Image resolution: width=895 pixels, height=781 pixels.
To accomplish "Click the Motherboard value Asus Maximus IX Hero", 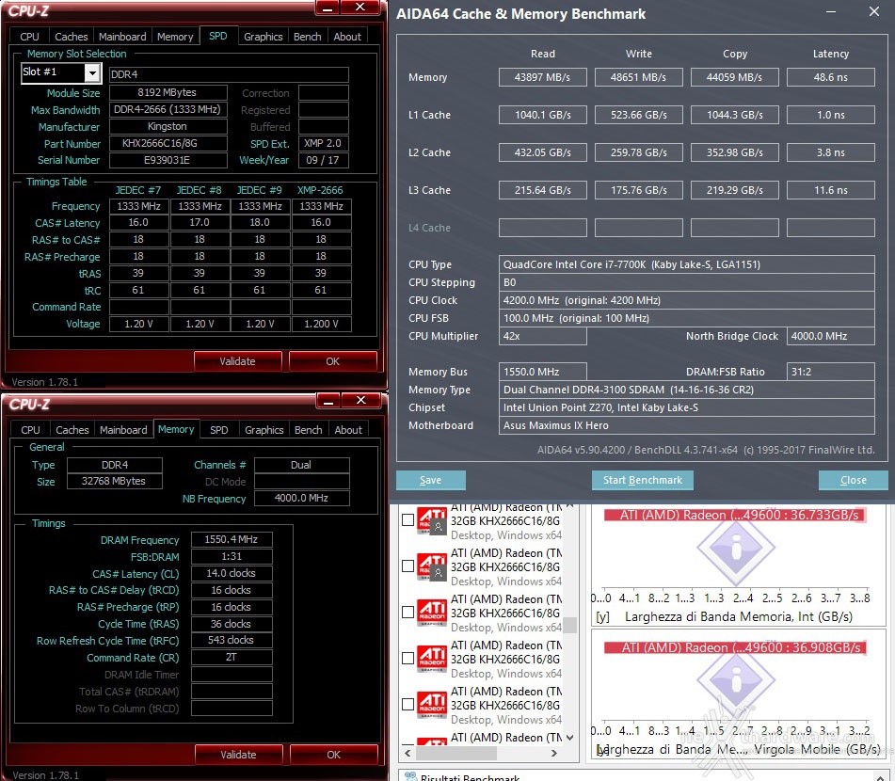I will point(687,425).
